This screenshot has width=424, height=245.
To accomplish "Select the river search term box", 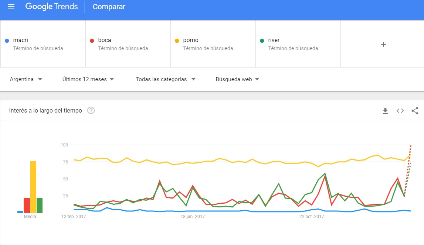I will point(298,44).
